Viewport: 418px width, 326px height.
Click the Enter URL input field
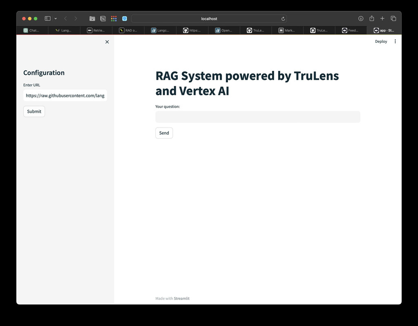[65, 96]
